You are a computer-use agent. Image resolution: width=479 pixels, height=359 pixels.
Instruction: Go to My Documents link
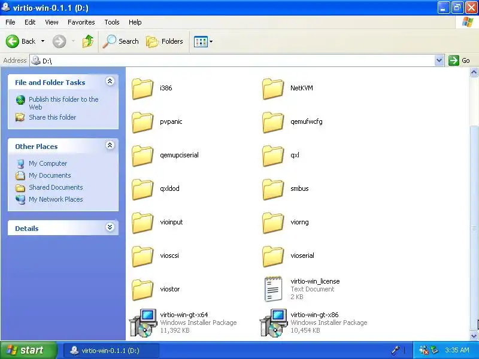pyautogui.click(x=50, y=175)
